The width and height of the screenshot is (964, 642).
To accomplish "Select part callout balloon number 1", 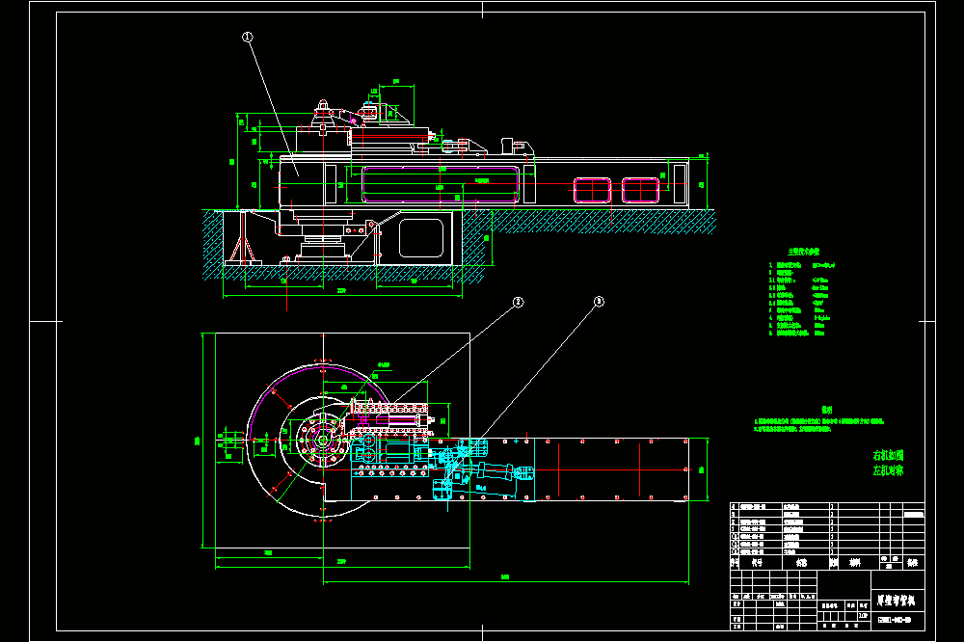I will pos(247,37).
